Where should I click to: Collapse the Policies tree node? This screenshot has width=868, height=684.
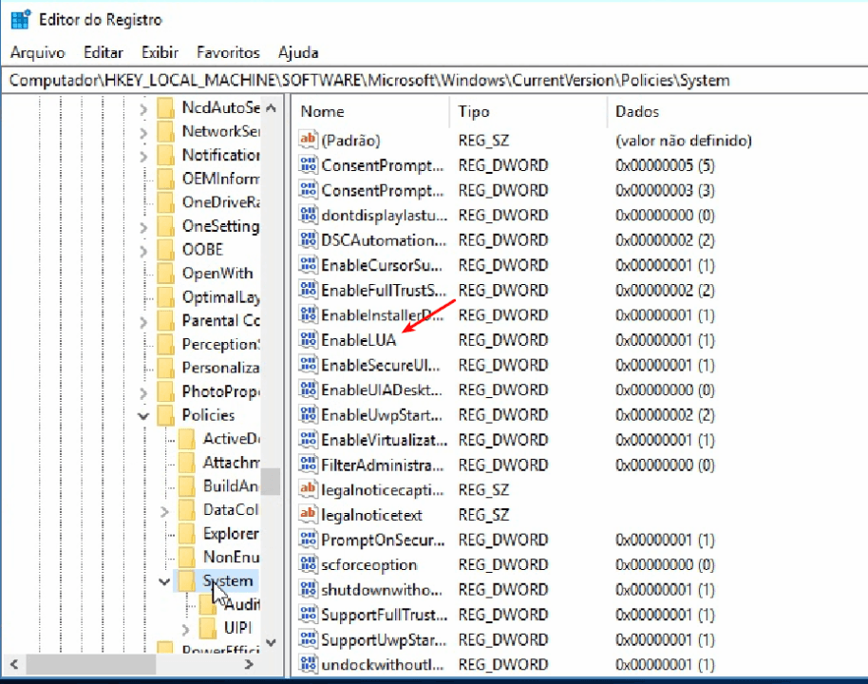[143, 416]
